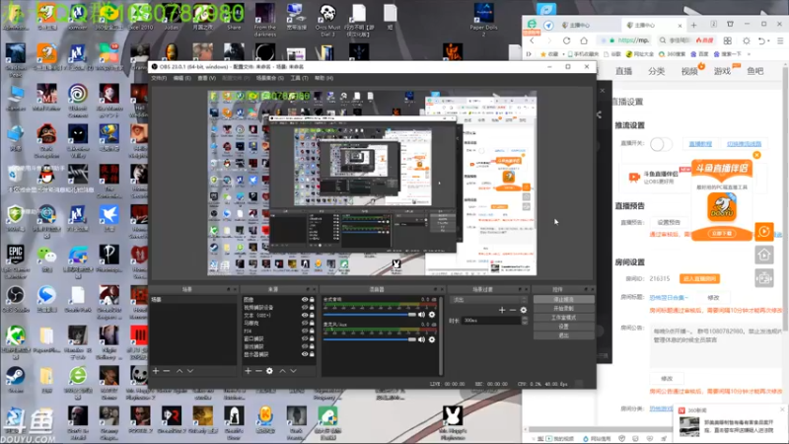Click the gray home icon on the page's right side
The image size is (789, 444).
(x=763, y=255)
